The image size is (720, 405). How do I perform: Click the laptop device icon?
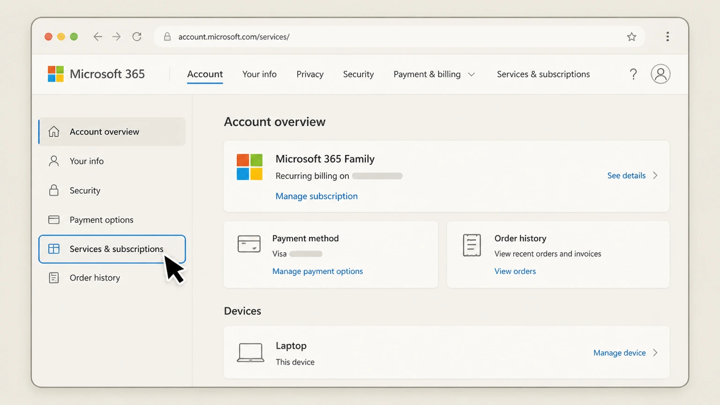(250, 352)
